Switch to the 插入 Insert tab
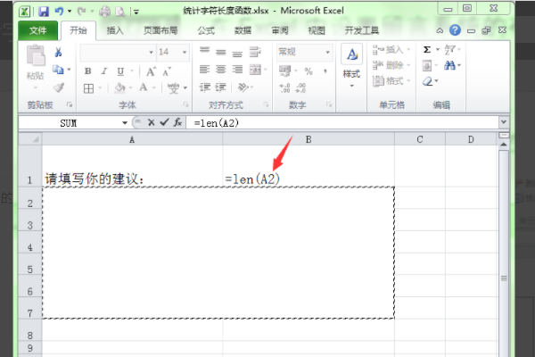Viewport: 535px width, 357px height. [x=115, y=30]
